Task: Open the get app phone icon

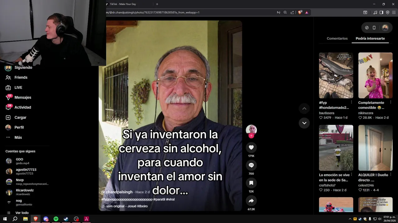Action: pos(374,28)
